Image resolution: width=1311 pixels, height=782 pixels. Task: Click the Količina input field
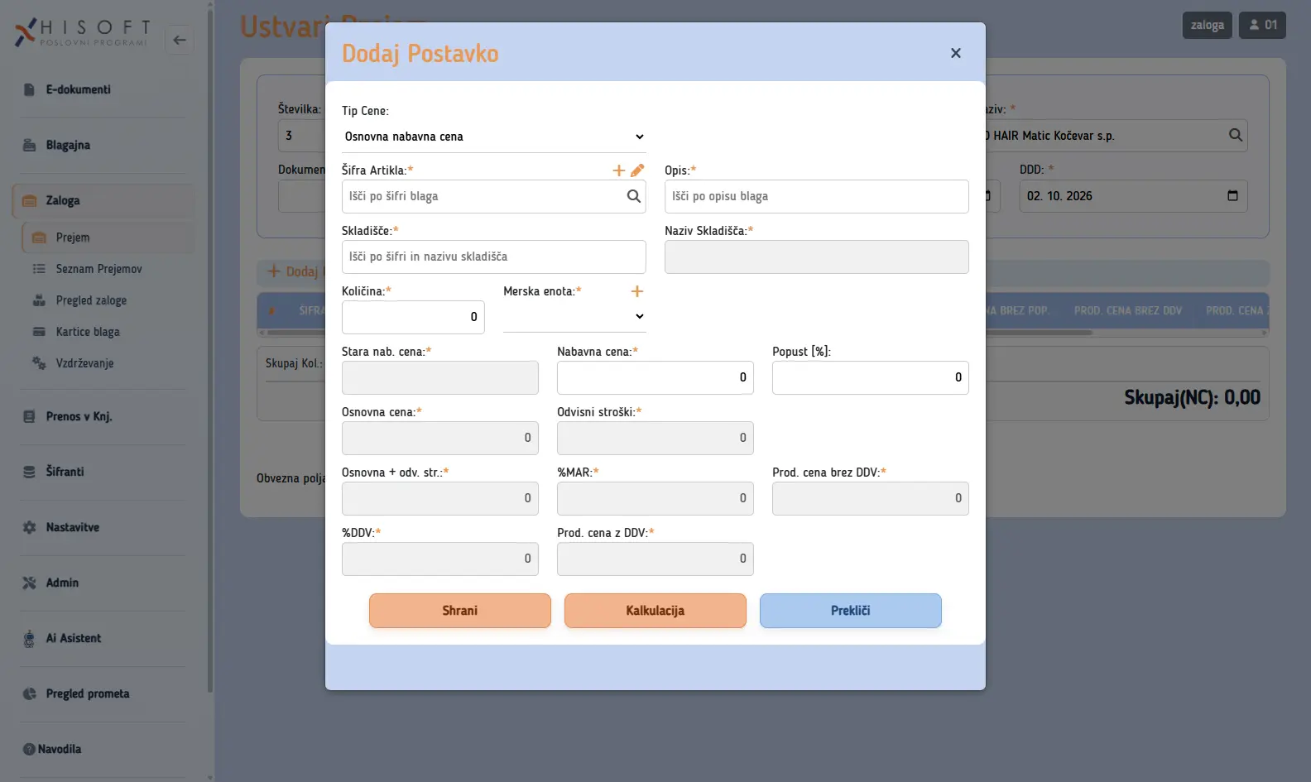pos(413,317)
